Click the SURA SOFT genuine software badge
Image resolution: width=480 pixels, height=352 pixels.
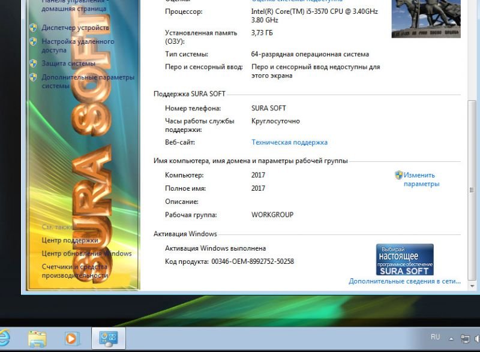404,260
